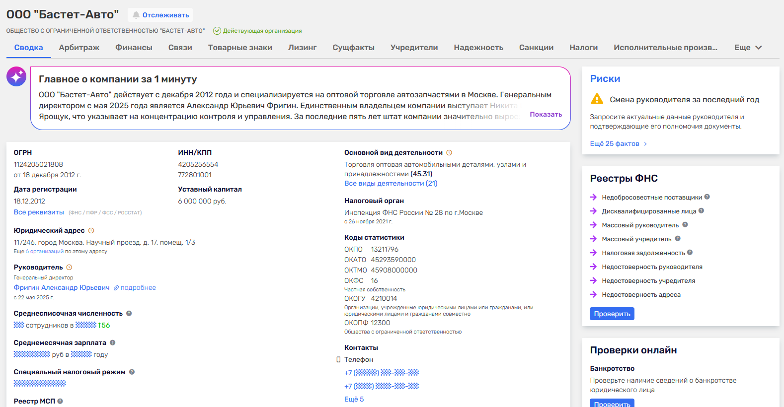This screenshot has width=784, height=407.
Task: Open Фригин Александр Юрьевич profile link
Action: (62, 288)
